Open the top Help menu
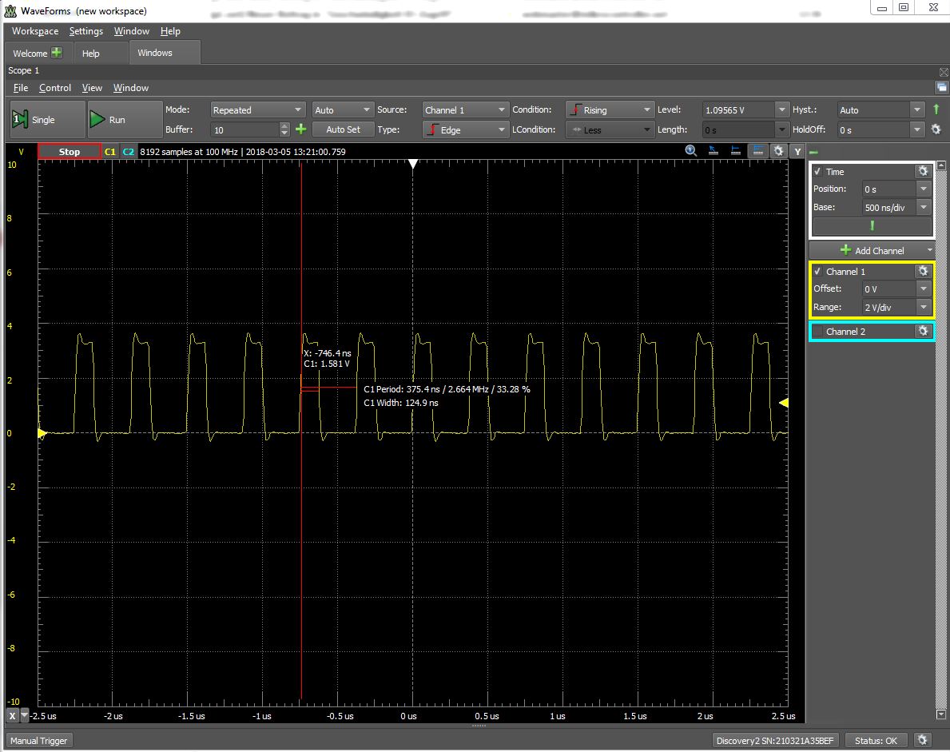The image size is (950, 752). 170,31
